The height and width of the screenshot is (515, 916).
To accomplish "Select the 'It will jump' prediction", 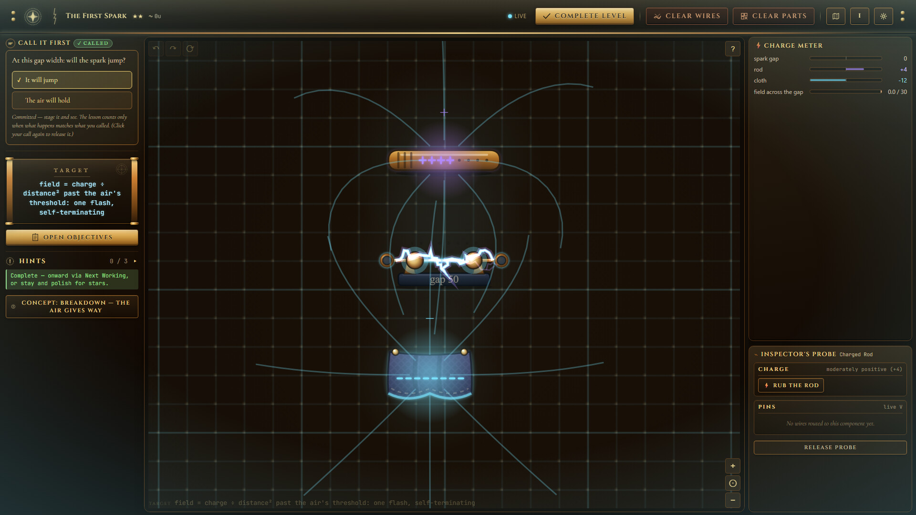I will tap(72, 80).
